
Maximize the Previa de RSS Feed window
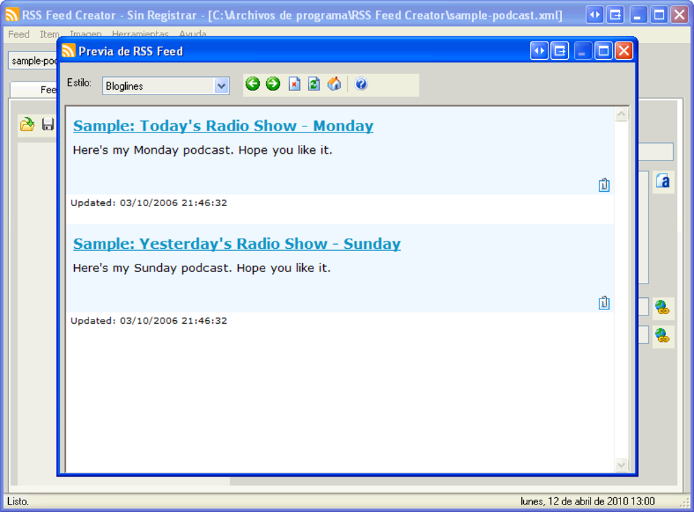604,51
